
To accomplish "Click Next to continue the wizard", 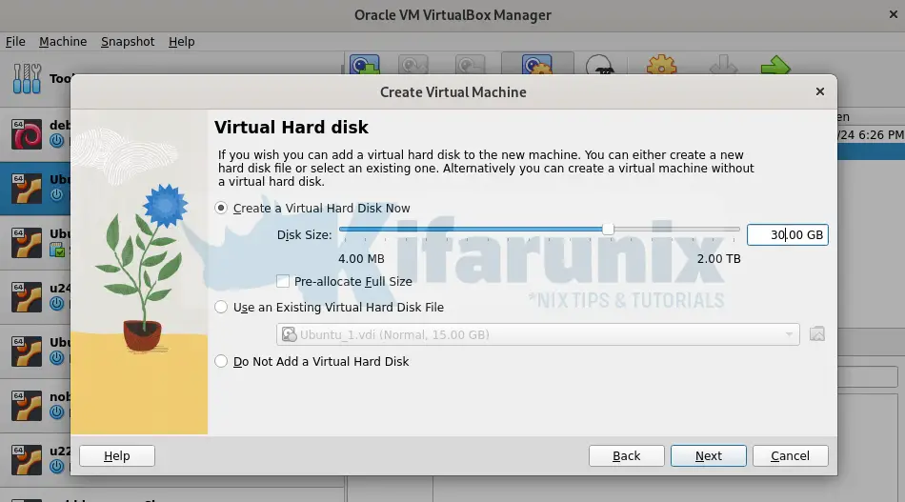I will (x=708, y=456).
